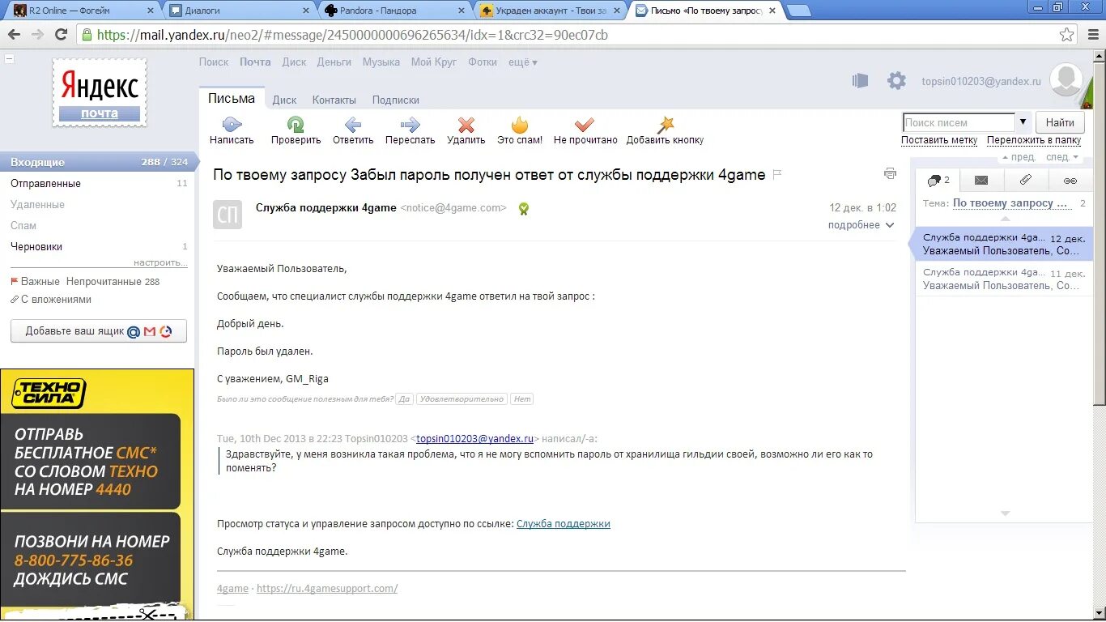This screenshot has height=622, width=1106.
Task: Open Деньги in top service menu
Action: (334, 62)
